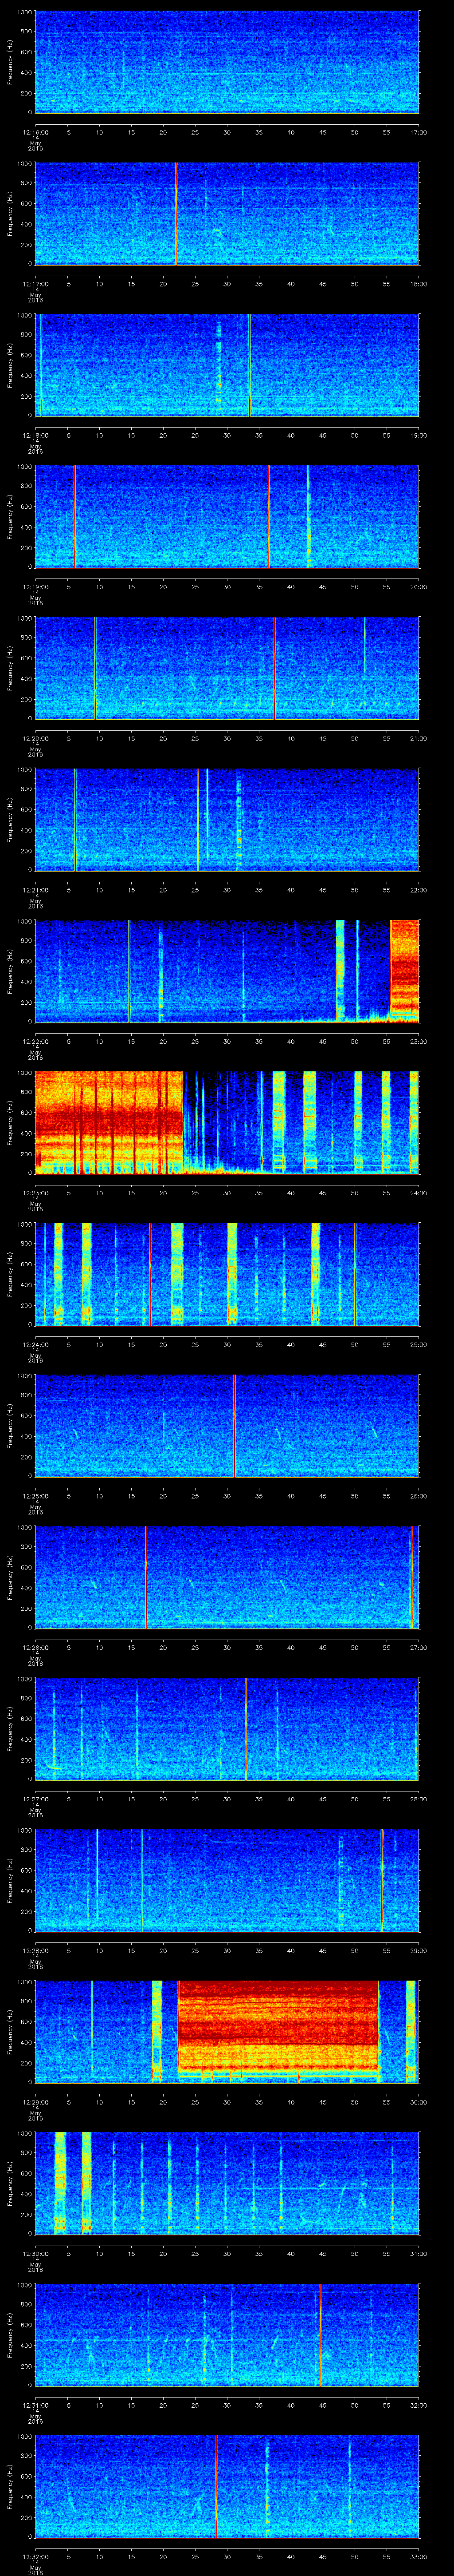Click the 12:25:00 start time label
Viewport: 454px width, 2576px height.
click(35, 1496)
